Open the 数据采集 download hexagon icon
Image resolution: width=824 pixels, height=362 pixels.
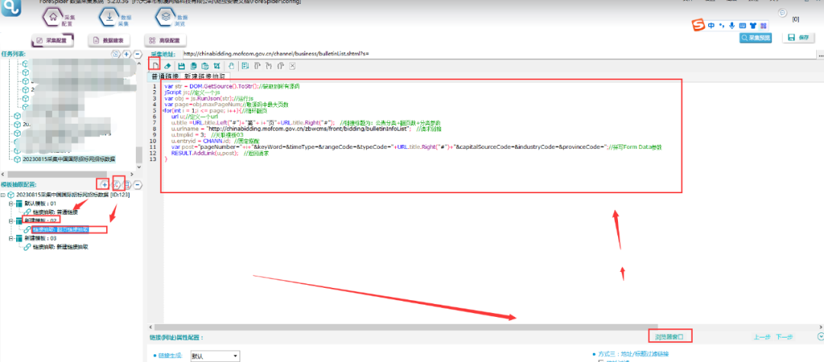point(109,17)
